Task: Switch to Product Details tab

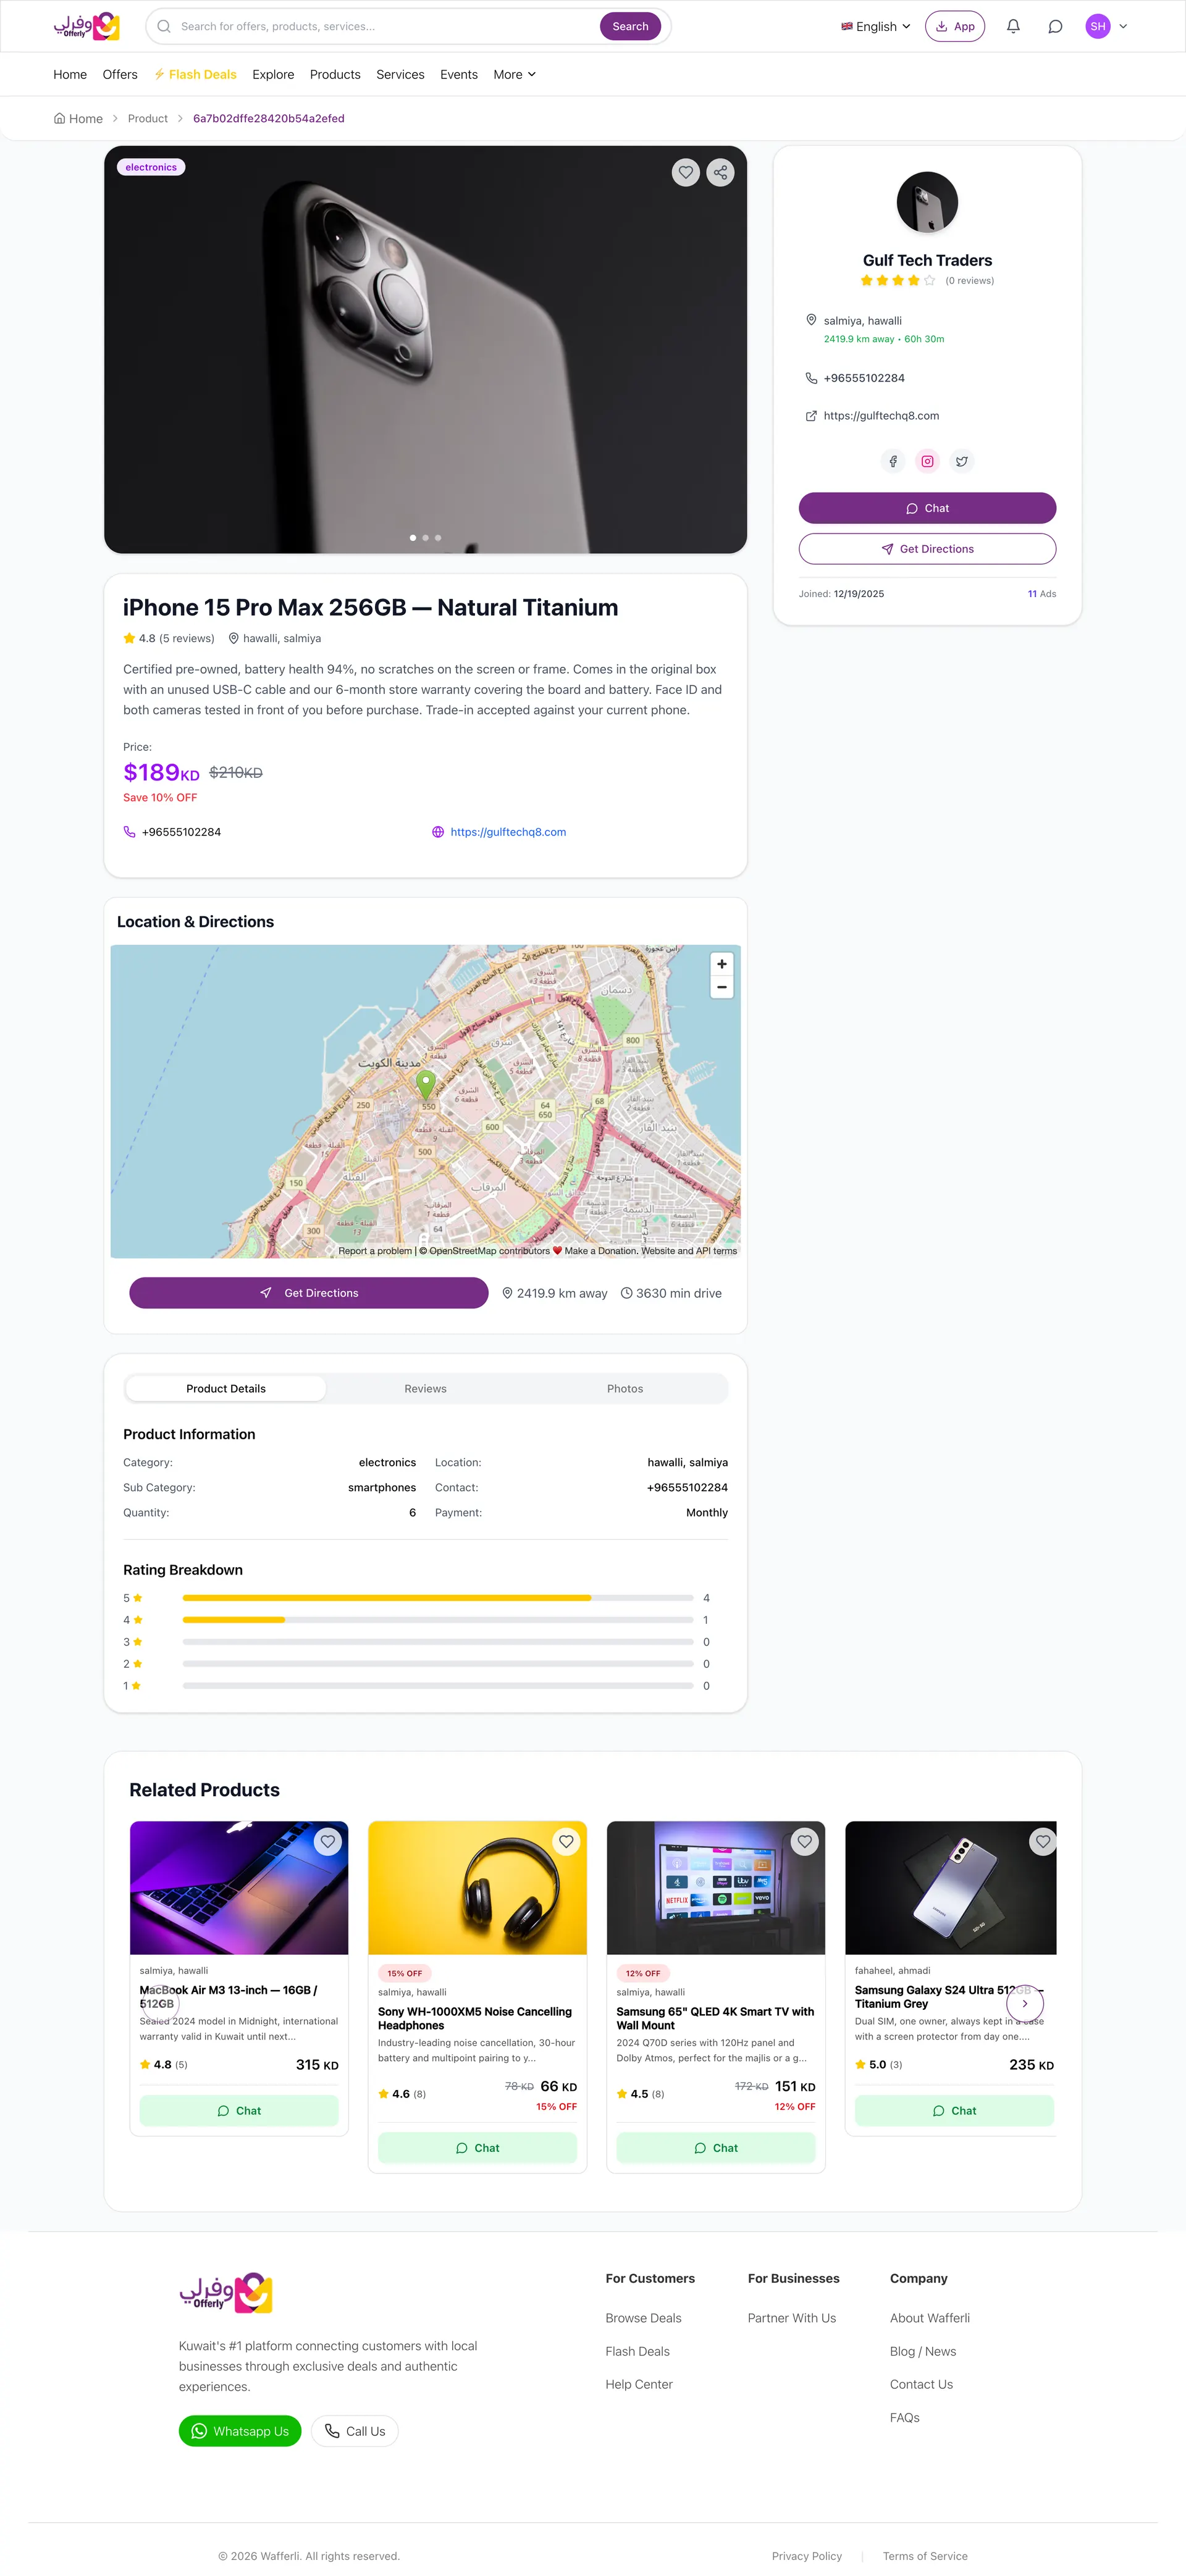Action: click(x=226, y=1388)
